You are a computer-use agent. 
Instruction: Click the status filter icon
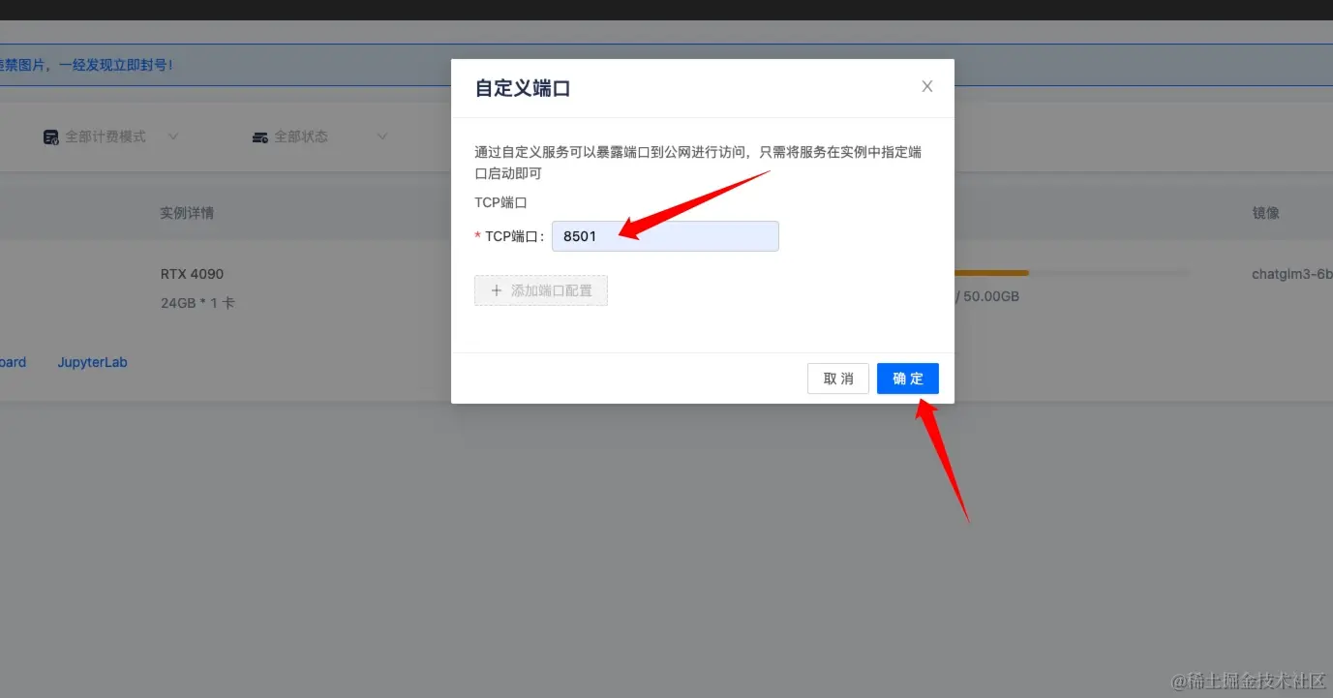(x=259, y=137)
